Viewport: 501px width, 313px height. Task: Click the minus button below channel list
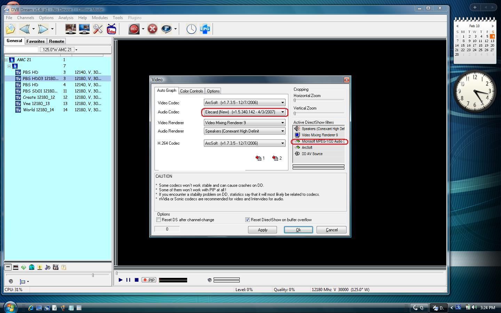(8, 267)
